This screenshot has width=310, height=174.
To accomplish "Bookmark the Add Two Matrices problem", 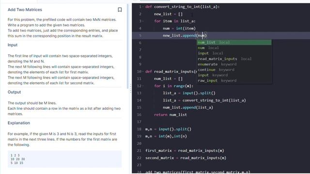I will click(120, 10).
